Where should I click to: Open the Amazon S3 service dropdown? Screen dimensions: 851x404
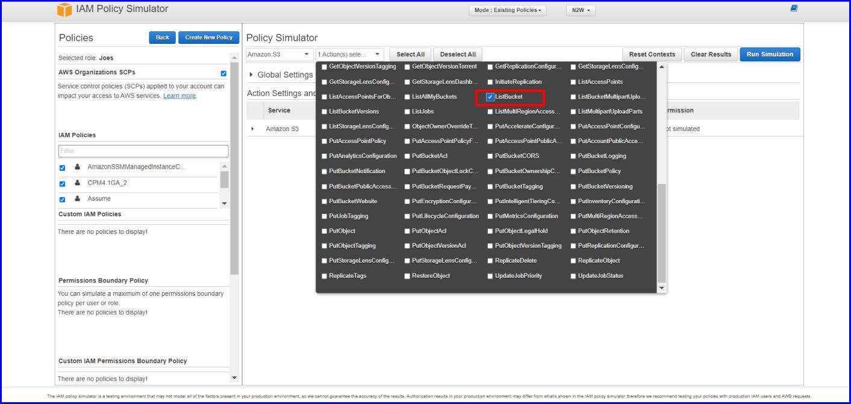pos(279,54)
